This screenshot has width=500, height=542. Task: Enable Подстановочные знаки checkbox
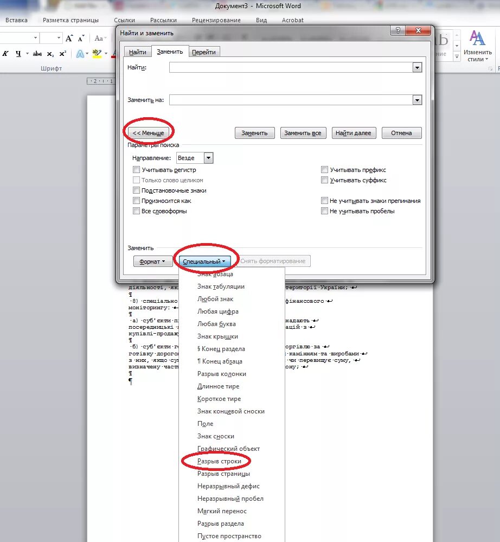[x=137, y=190]
